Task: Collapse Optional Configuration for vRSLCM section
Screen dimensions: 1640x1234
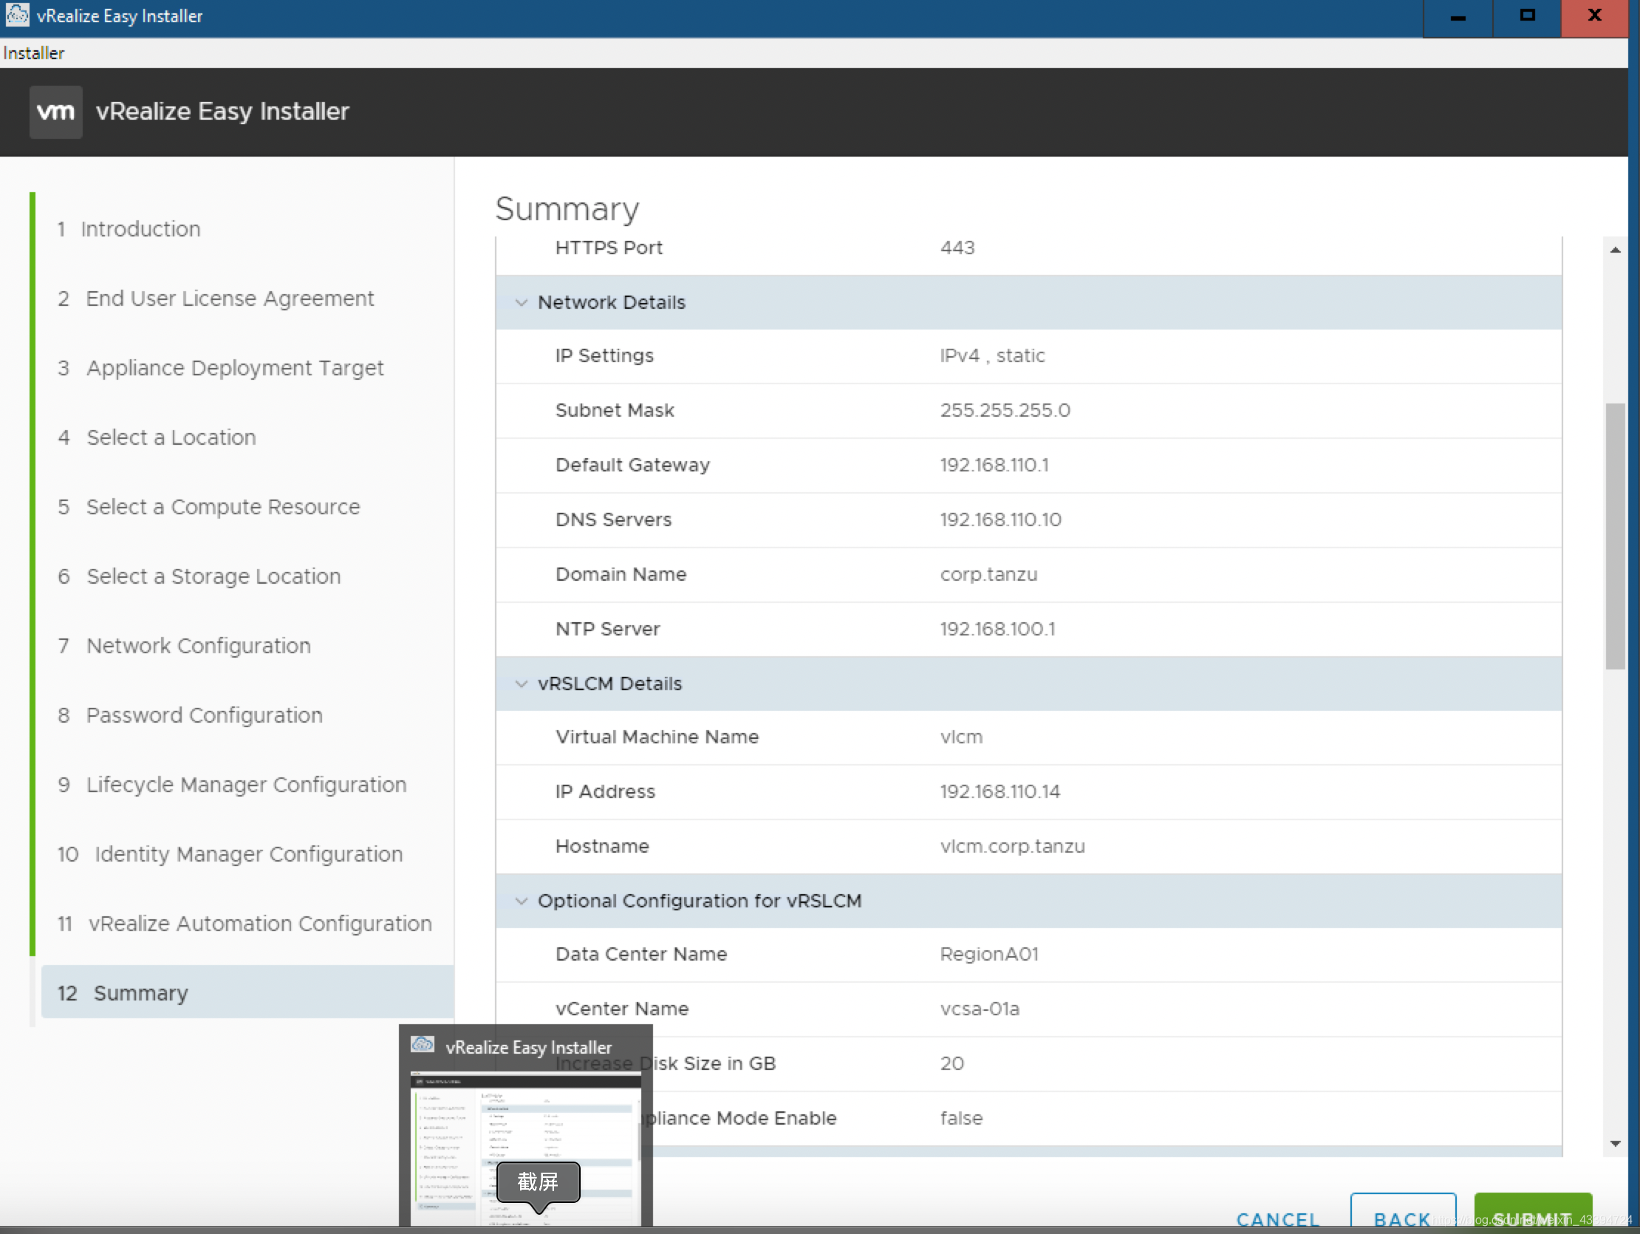Action: (x=522, y=901)
